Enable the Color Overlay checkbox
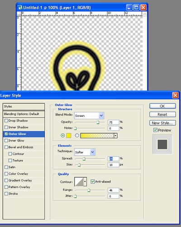This screenshot has height=227, width=181. click(6, 174)
